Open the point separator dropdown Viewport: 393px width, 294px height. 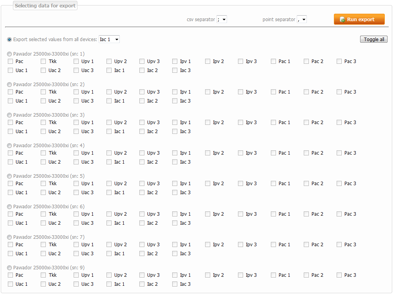click(302, 20)
